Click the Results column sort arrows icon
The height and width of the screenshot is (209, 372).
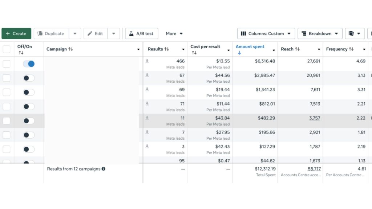tap(167, 49)
